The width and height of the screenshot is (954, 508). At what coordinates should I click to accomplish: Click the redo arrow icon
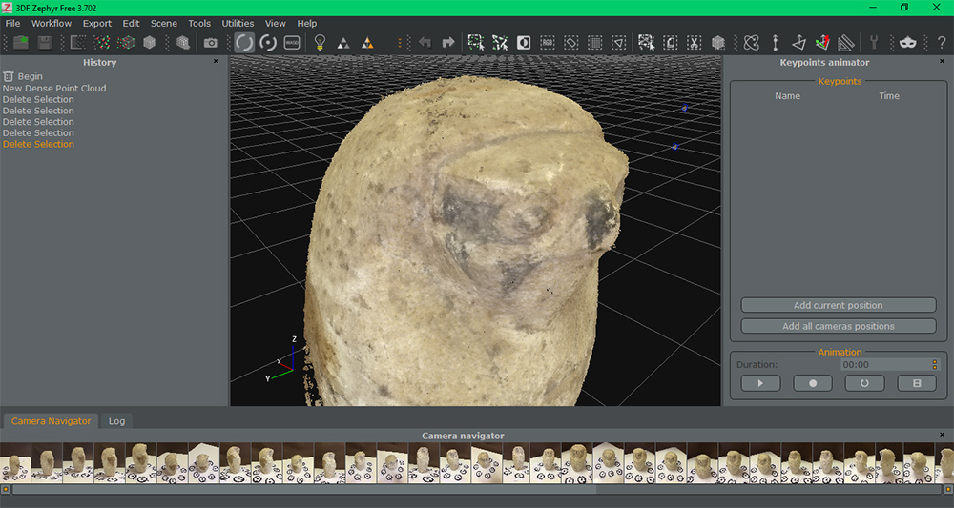tap(447, 43)
